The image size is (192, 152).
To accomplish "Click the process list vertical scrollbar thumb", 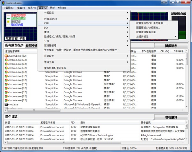I will click(x=186, y=59).
